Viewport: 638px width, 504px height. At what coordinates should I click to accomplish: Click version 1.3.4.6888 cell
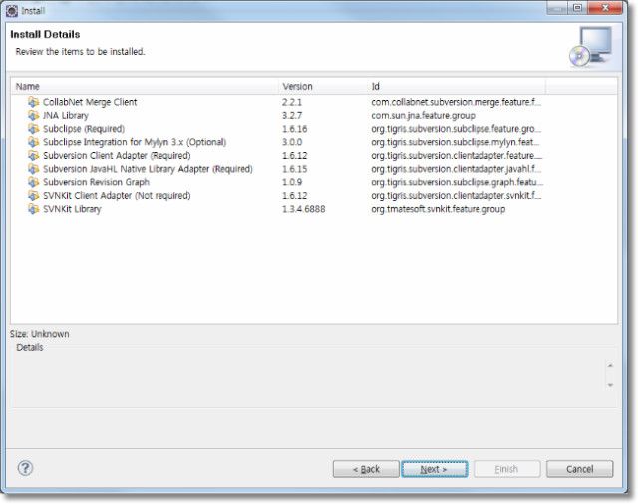303,209
